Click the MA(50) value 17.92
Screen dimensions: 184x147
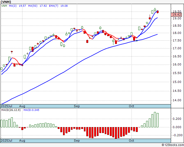tap(43, 6)
